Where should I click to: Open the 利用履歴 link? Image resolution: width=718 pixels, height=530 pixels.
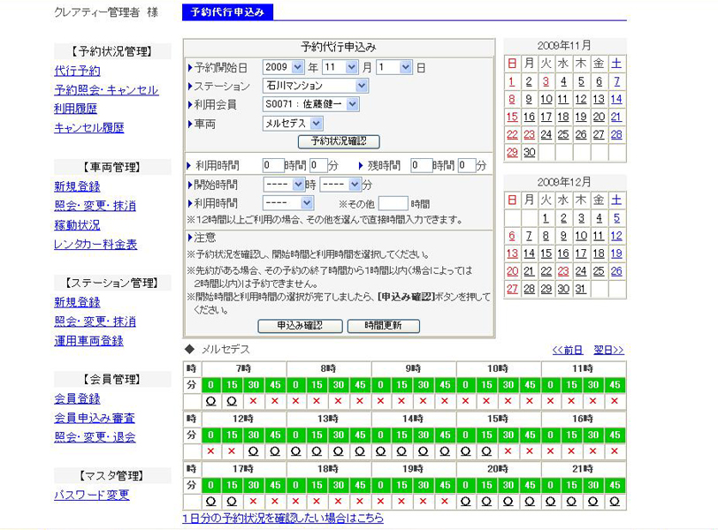75,109
